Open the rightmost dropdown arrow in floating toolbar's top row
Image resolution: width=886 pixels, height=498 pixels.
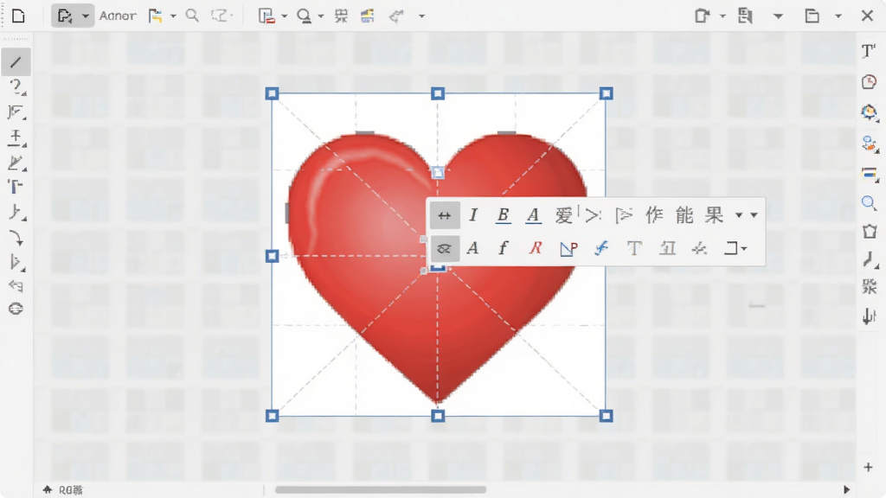[x=754, y=215]
